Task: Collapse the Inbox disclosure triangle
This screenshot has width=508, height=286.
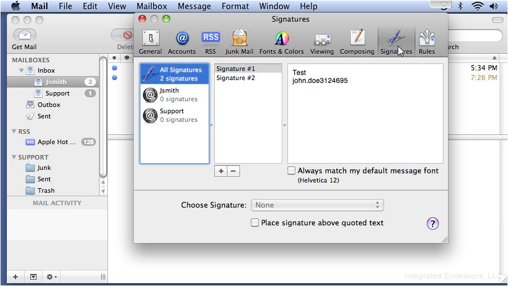Action: [x=21, y=70]
